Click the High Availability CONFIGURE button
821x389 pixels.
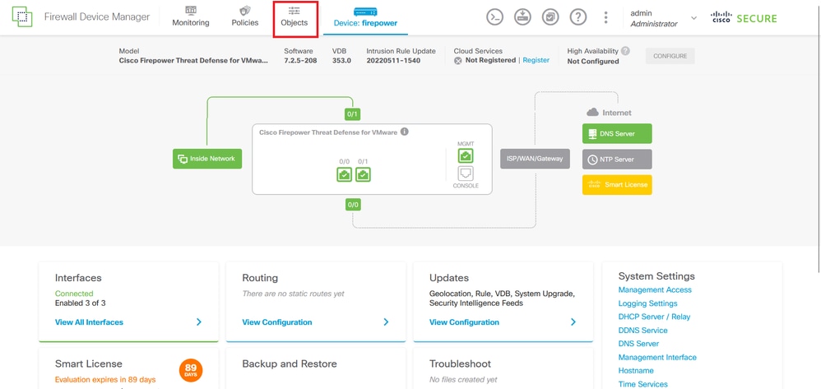tap(670, 56)
